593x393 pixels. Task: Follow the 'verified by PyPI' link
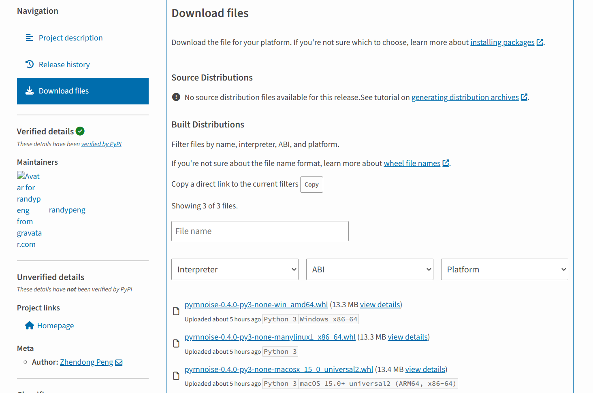tap(101, 144)
